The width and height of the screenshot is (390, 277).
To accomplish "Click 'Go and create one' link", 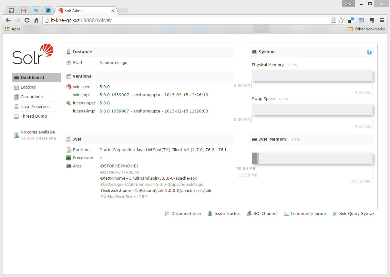I will pos(38,138).
